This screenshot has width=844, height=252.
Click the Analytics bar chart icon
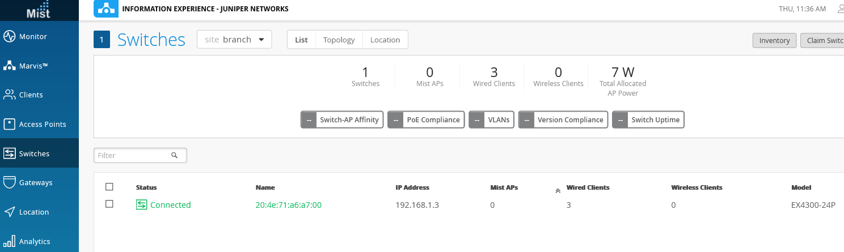[x=9, y=241]
